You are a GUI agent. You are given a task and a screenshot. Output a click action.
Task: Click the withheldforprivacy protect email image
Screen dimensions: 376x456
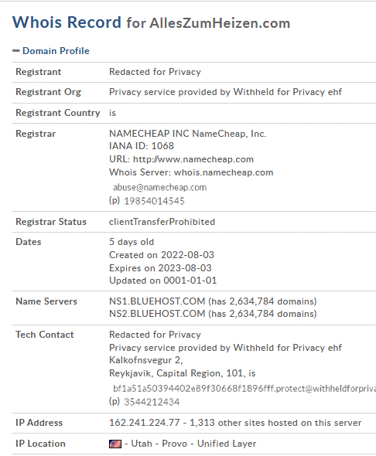244,389
